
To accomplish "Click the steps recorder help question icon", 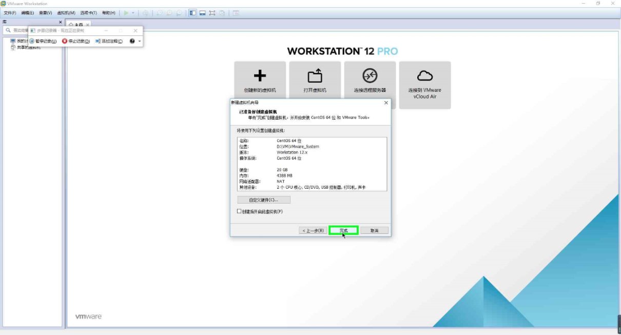I will tap(132, 41).
